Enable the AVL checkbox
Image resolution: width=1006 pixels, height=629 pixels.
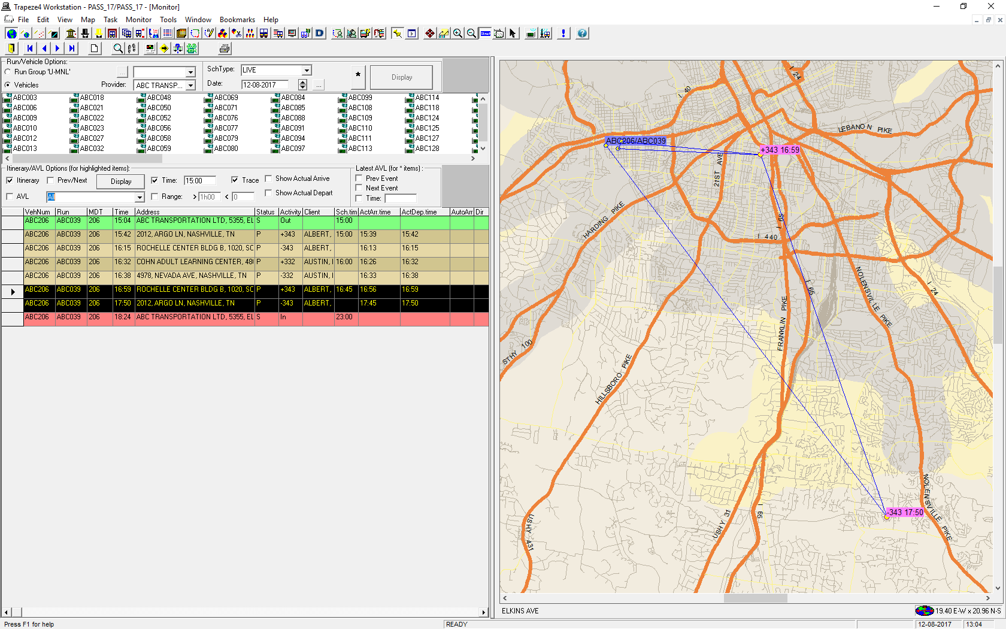click(10, 196)
